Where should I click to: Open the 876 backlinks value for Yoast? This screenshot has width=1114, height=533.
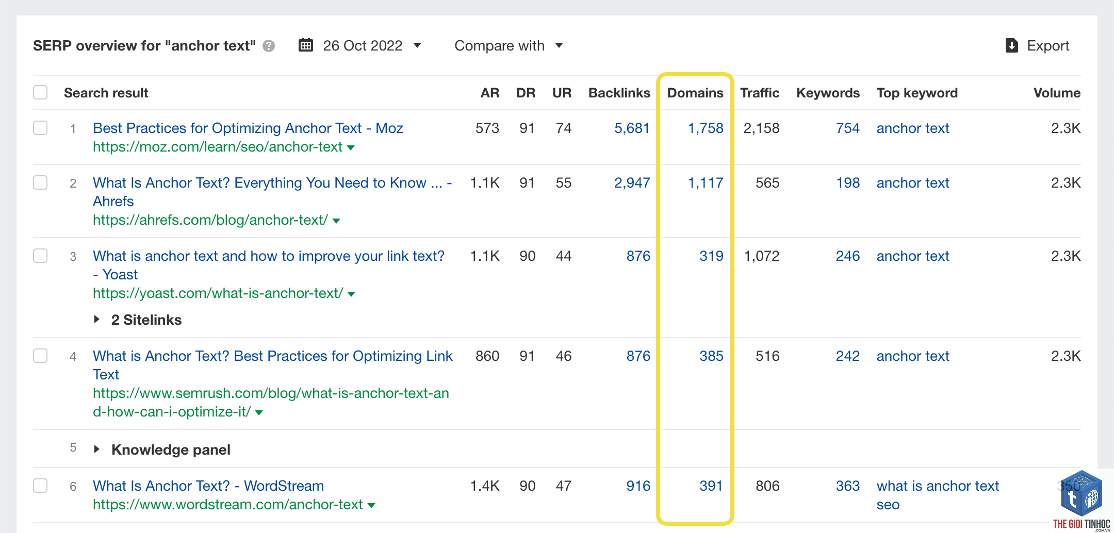(638, 256)
